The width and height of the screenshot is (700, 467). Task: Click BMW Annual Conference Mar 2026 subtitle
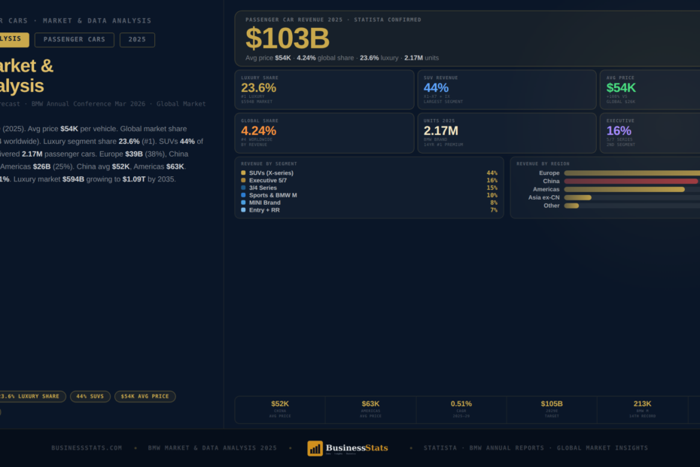tap(88, 104)
